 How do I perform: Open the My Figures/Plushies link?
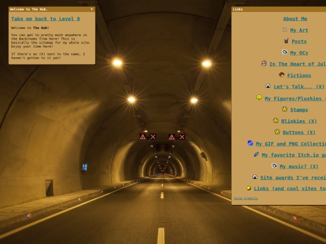(x=295, y=99)
